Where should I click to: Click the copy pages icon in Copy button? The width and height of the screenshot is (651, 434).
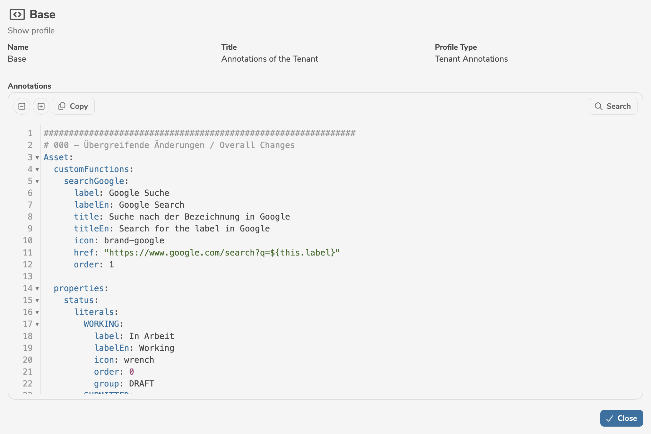coord(62,106)
